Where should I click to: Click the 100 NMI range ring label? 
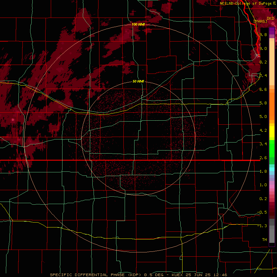coord(138,24)
